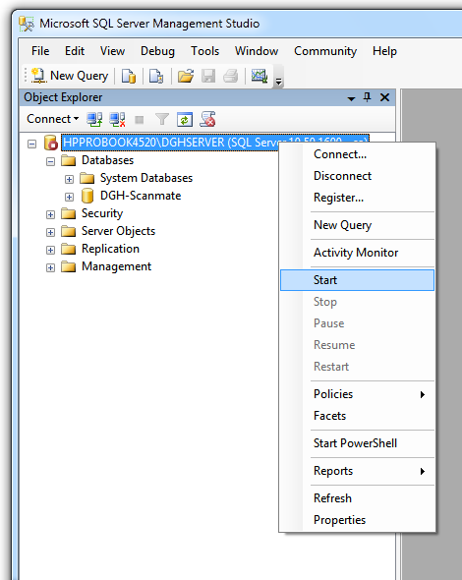Select System Databases in the tree

[x=146, y=178]
